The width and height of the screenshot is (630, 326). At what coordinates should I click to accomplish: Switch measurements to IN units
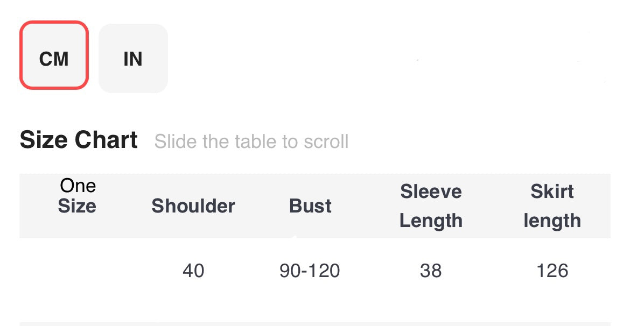pyautogui.click(x=133, y=58)
